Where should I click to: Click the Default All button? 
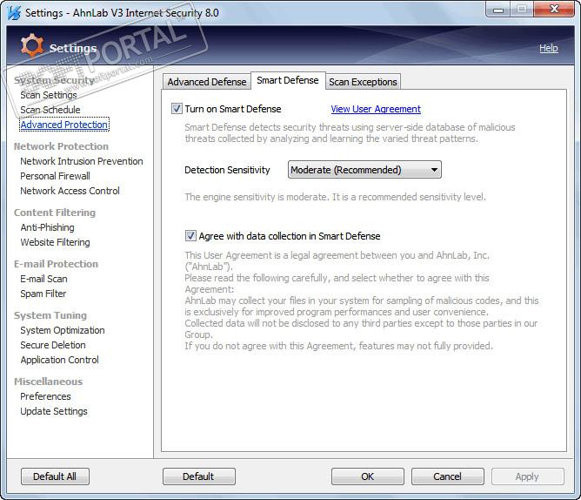tap(55, 476)
